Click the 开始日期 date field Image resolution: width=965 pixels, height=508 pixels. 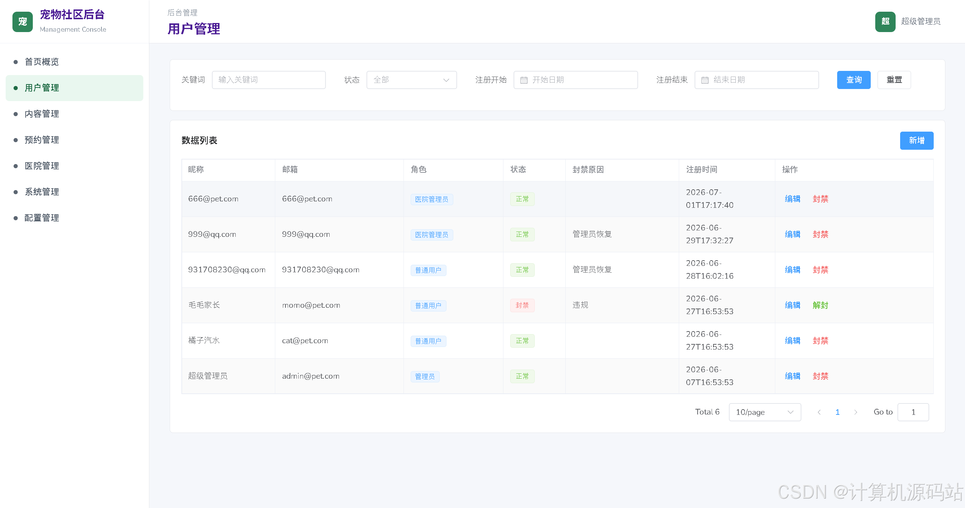tap(575, 80)
